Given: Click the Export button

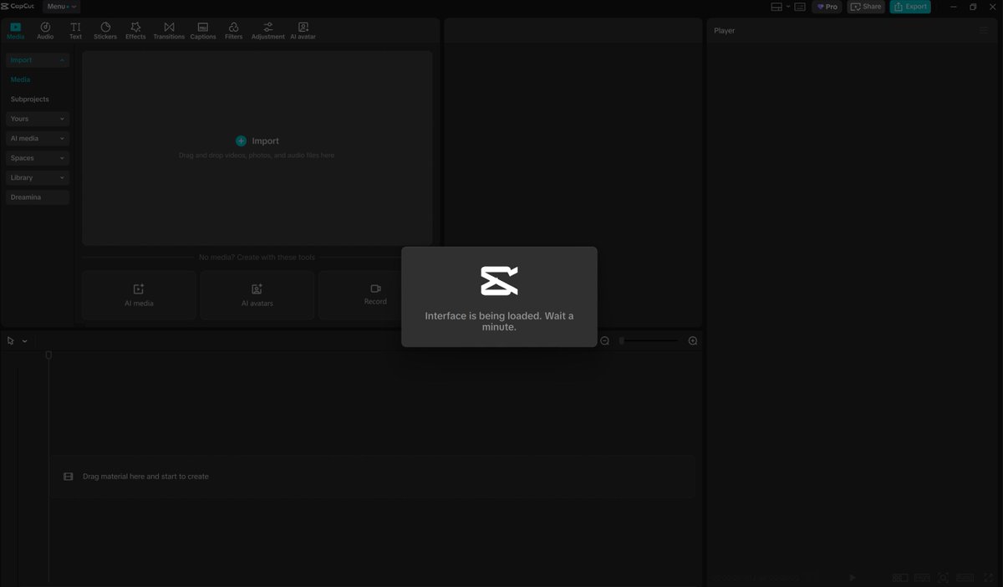Looking at the screenshot, I should pyautogui.click(x=910, y=7).
